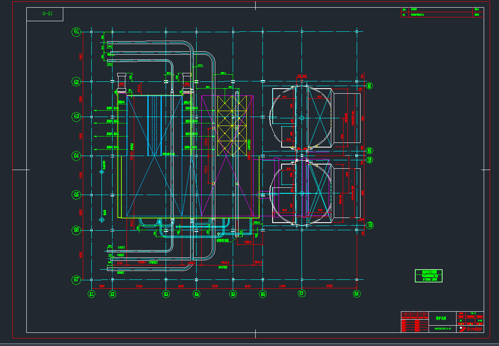This screenshot has width=499, height=346.
Task: Select the G3 grid axis bubble
Action: [76, 116]
